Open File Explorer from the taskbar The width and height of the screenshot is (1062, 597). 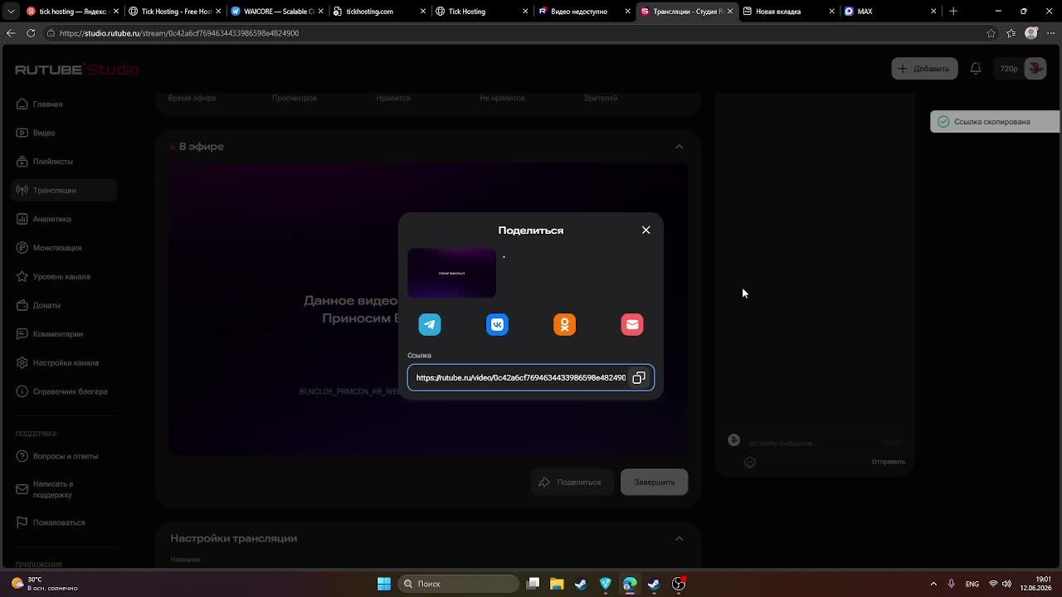pos(557,584)
